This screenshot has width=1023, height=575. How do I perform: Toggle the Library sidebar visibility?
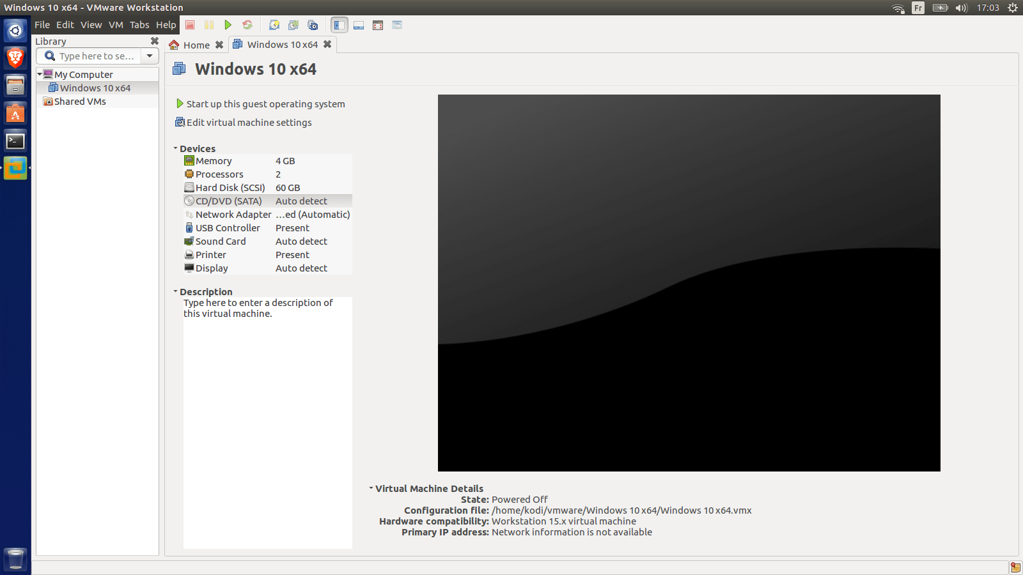(339, 25)
